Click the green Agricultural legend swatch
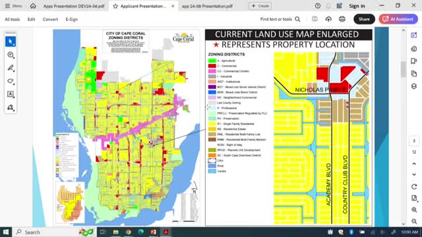 tap(212, 61)
